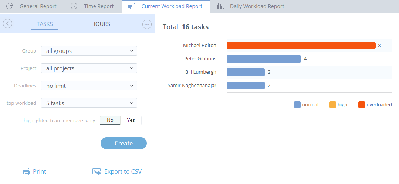Open the Group dropdown showing all groups
The width and height of the screenshot is (399, 184).
[89, 51]
